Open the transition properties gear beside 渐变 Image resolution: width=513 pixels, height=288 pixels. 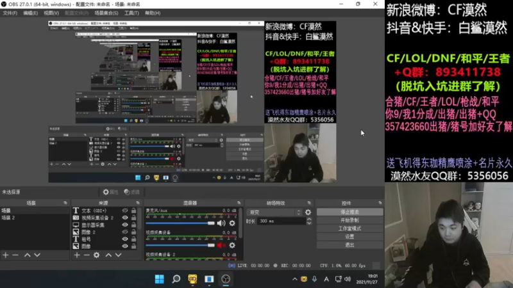point(308,212)
